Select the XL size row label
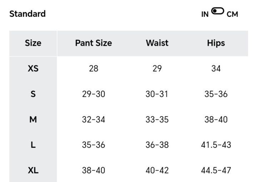 click(33, 171)
